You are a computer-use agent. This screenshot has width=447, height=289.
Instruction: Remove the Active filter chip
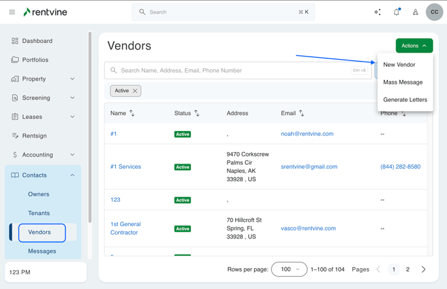pos(135,91)
